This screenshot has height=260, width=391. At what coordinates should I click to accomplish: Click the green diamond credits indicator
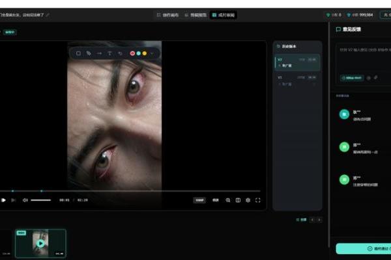tap(334, 15)
